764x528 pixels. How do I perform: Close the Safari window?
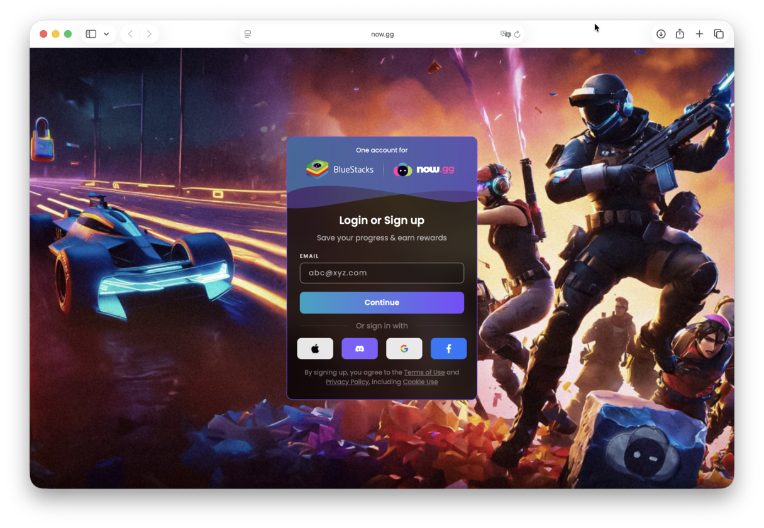(x=43, y=34)
